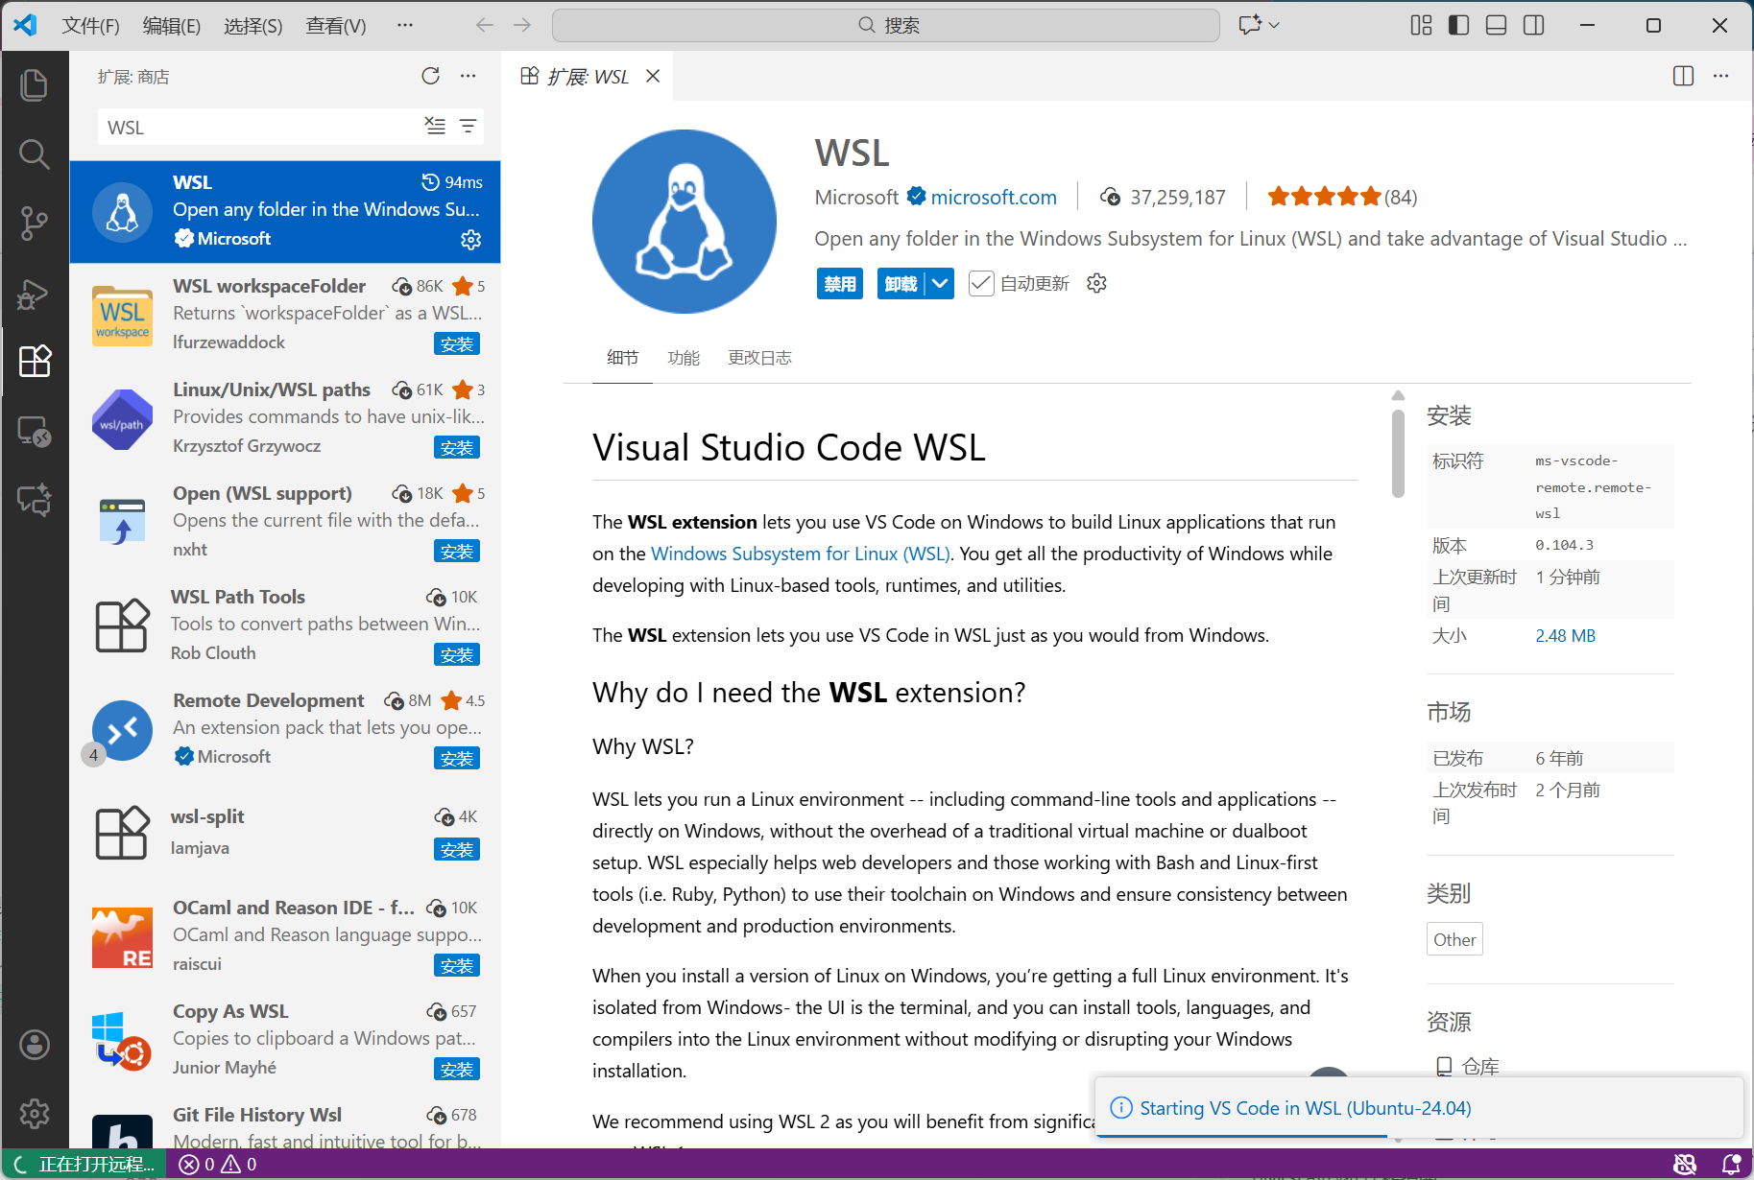Screen dimensions: 1754x1180
Task: Expand the overflow menu ellipsis in menu bar
Action: point(405,25)
